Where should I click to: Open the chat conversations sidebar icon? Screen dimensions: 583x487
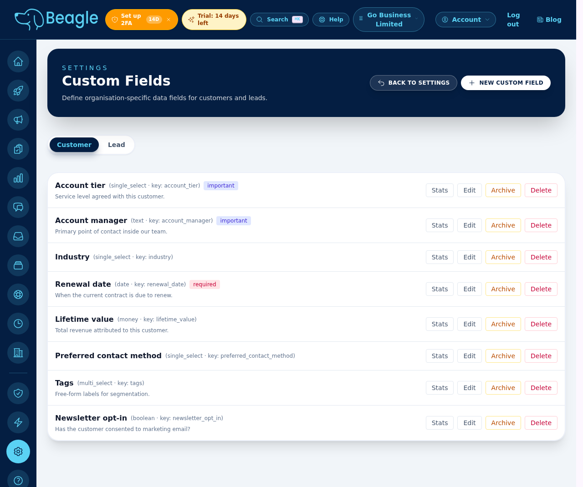point(18,207)
